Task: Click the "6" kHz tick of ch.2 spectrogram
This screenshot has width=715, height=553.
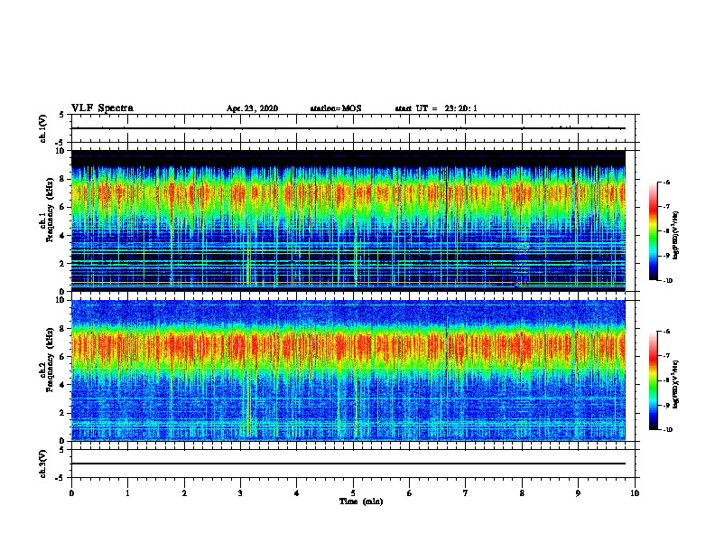Action: 62,357
